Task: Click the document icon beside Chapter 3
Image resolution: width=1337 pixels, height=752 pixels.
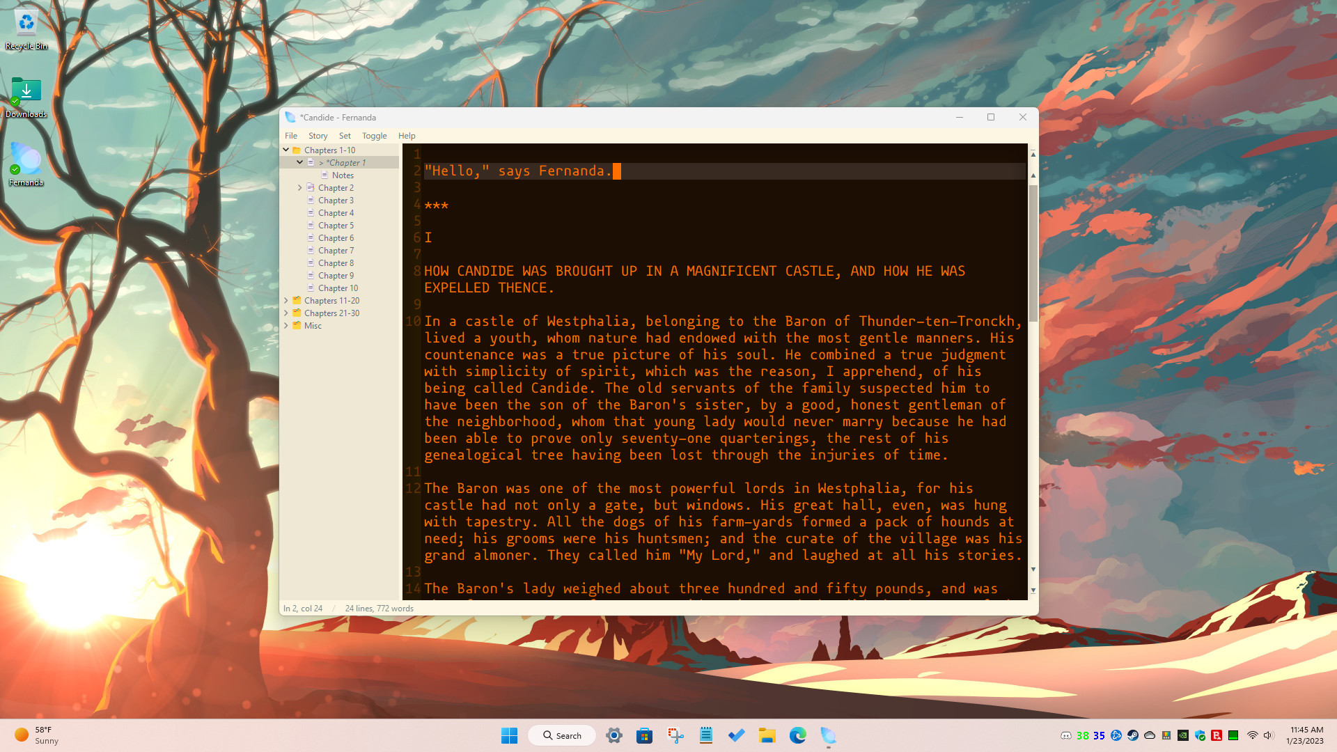Action: (311, 201)
